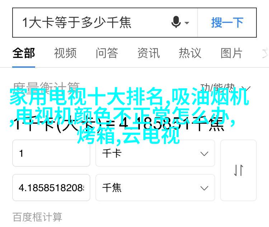Tap the microphone voice search icon
Image resolution: width=269 pixels, height=227 pixels.
click(x=176, y=22)
